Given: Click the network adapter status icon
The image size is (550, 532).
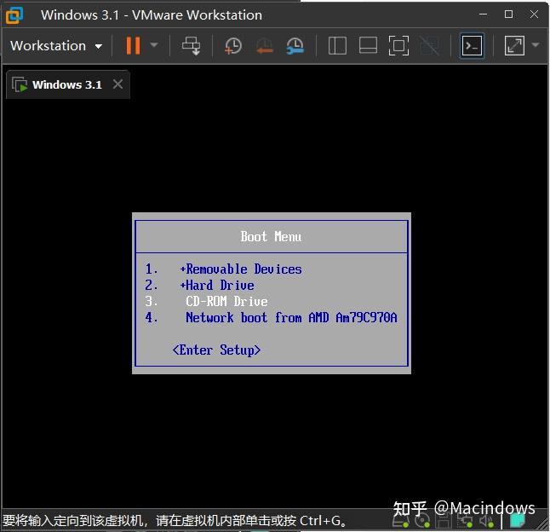Looking at the screenshot, I should 465,521.
